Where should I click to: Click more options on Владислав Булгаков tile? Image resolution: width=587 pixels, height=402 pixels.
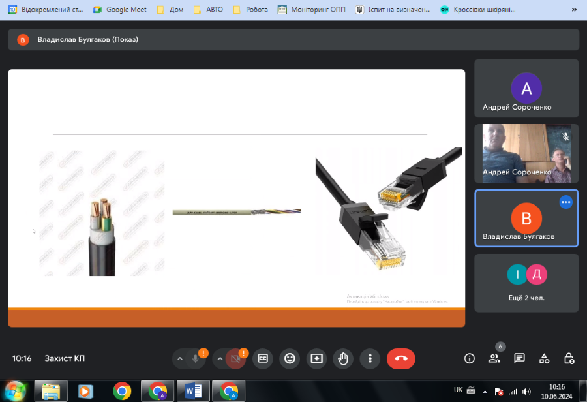click(x=565, y=202)
